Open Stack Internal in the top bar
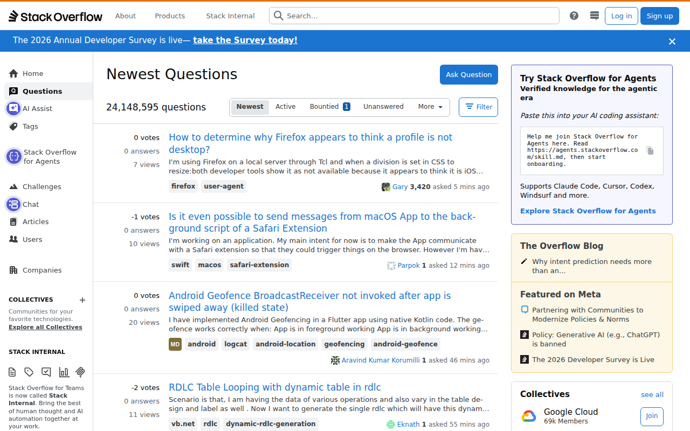The height and width of the screenshot is (431, 690). [230, 16]
